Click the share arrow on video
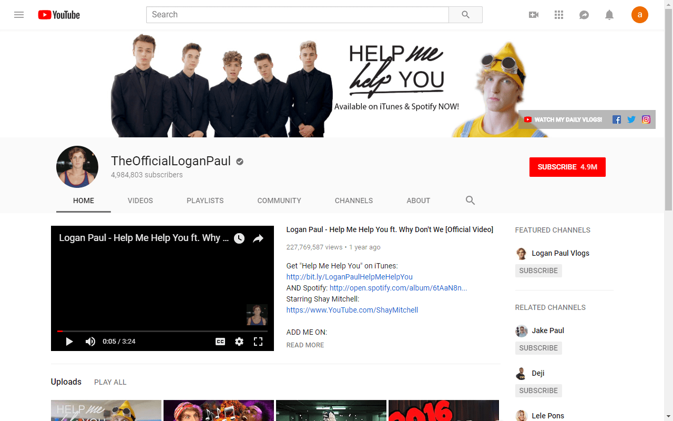Viewport: 673px width, 421px height. [258, 238]
